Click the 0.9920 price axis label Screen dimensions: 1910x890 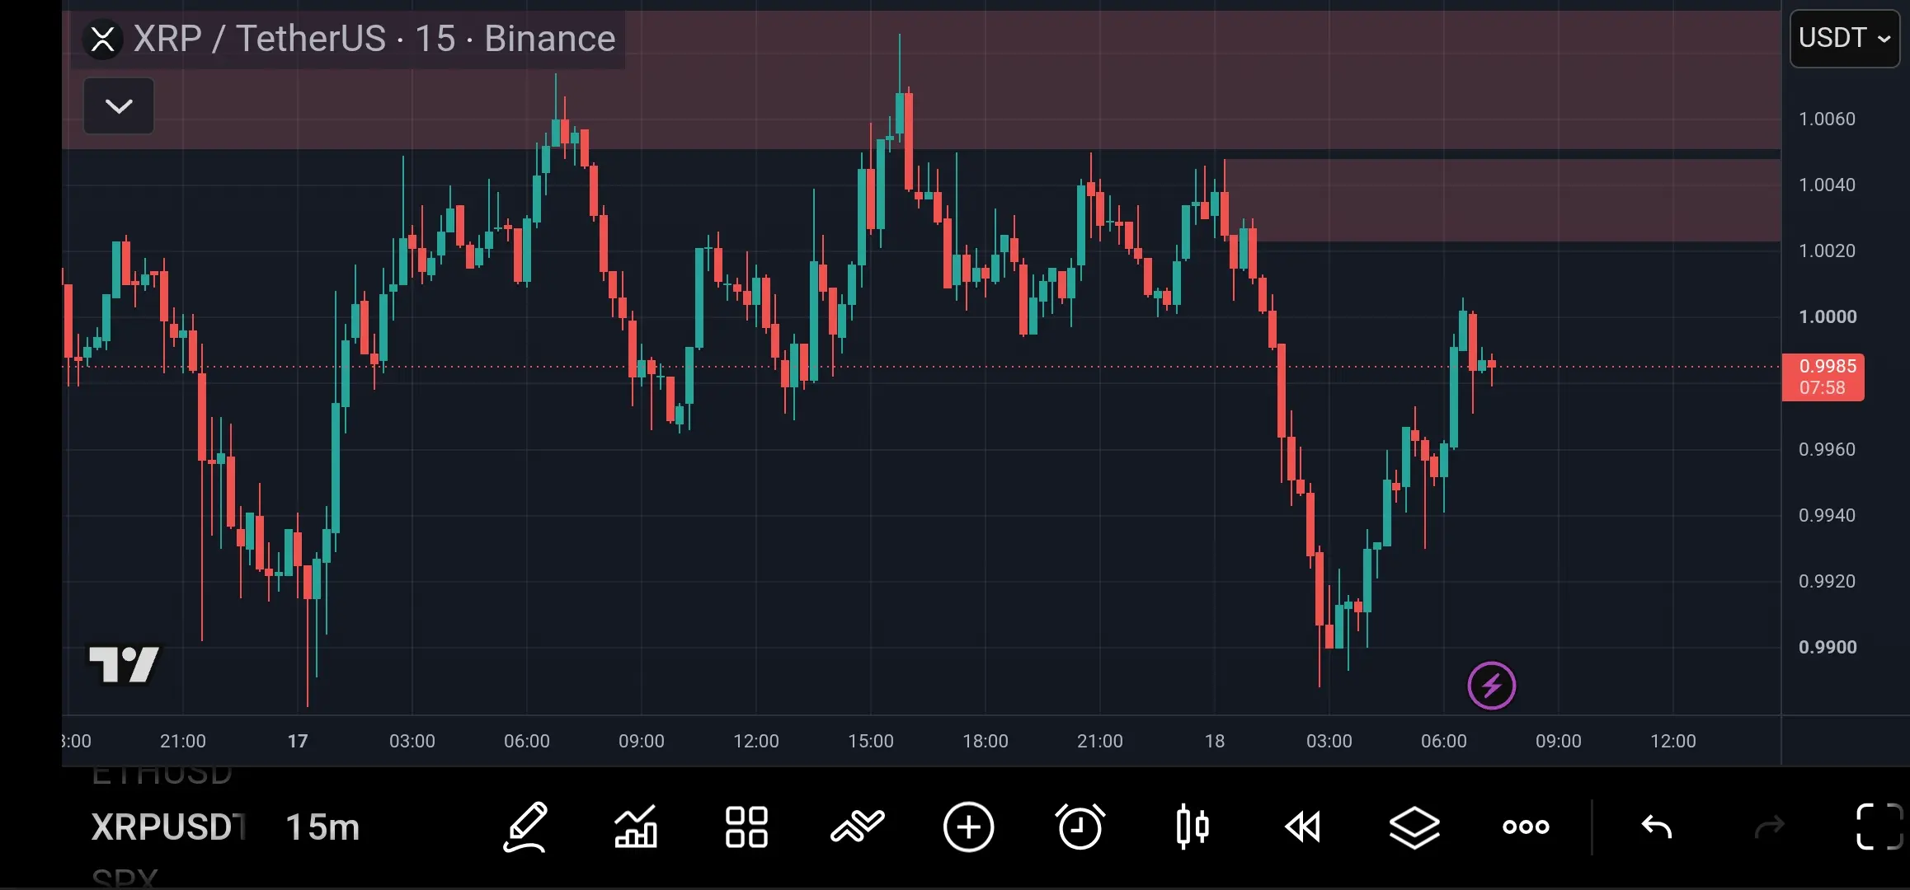(1828, 582)
